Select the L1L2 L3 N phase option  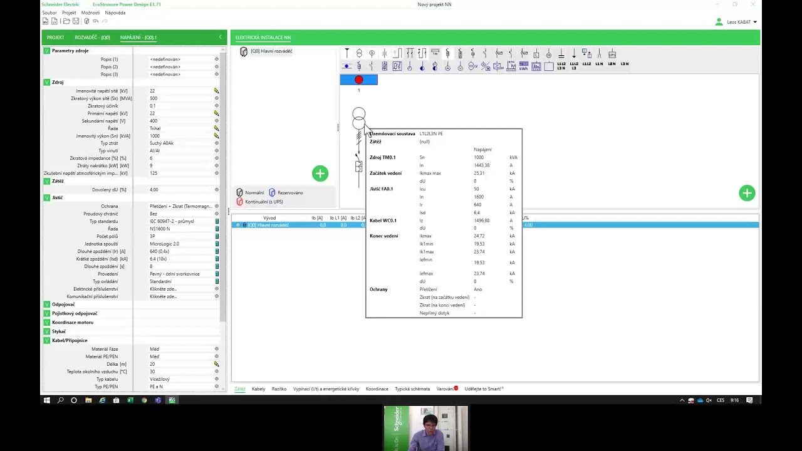[561, 65]
